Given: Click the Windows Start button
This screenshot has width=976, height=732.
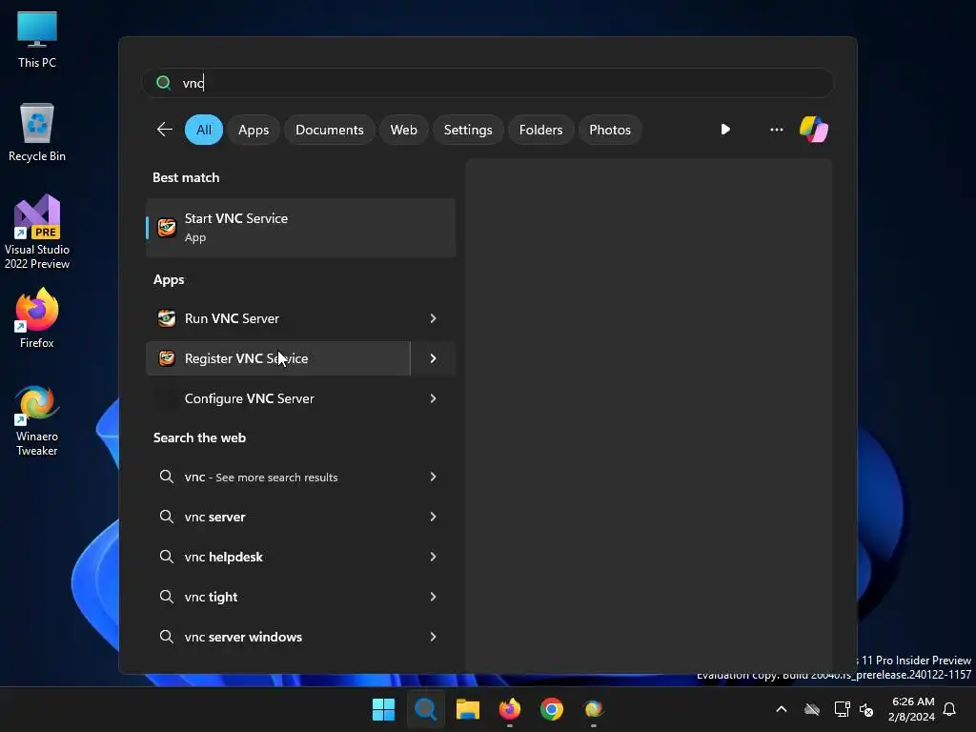Looking at the screenshot, I should pyautogui.click(x=383, y=709).
